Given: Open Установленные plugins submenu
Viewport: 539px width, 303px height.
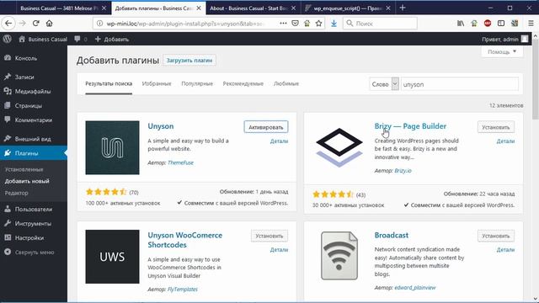Looking at the screenshot, I should pyautogui.click(x=24, y=169).
